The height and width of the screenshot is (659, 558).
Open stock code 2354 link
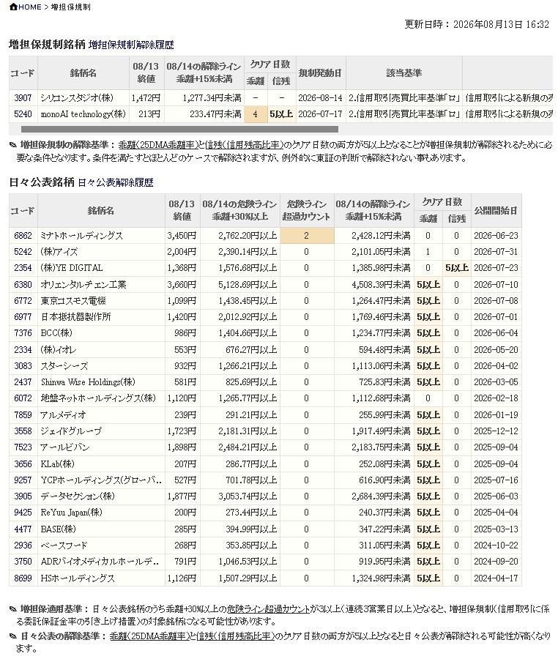[x=23, y=268]
